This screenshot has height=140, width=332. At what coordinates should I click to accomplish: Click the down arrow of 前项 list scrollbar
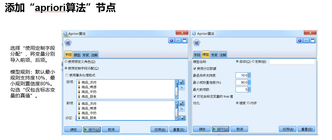pyautogui.click(x=176, y=118)
